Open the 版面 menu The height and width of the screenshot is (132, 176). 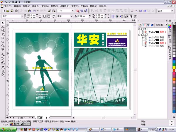point(35,6)
